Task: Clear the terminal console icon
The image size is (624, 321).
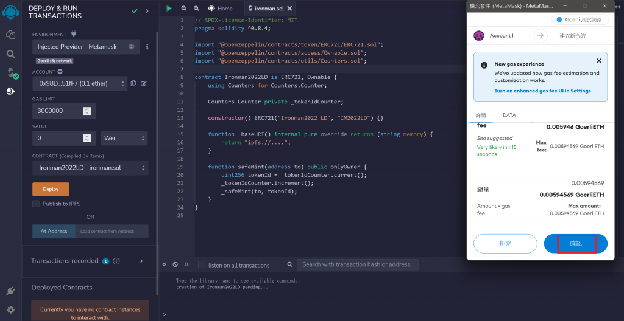Action: click(x=175, y=264)
